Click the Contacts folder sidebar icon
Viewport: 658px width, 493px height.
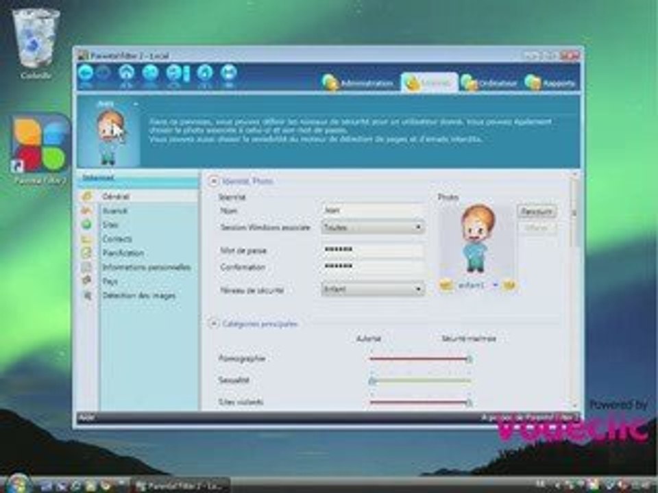pos(87,239)
